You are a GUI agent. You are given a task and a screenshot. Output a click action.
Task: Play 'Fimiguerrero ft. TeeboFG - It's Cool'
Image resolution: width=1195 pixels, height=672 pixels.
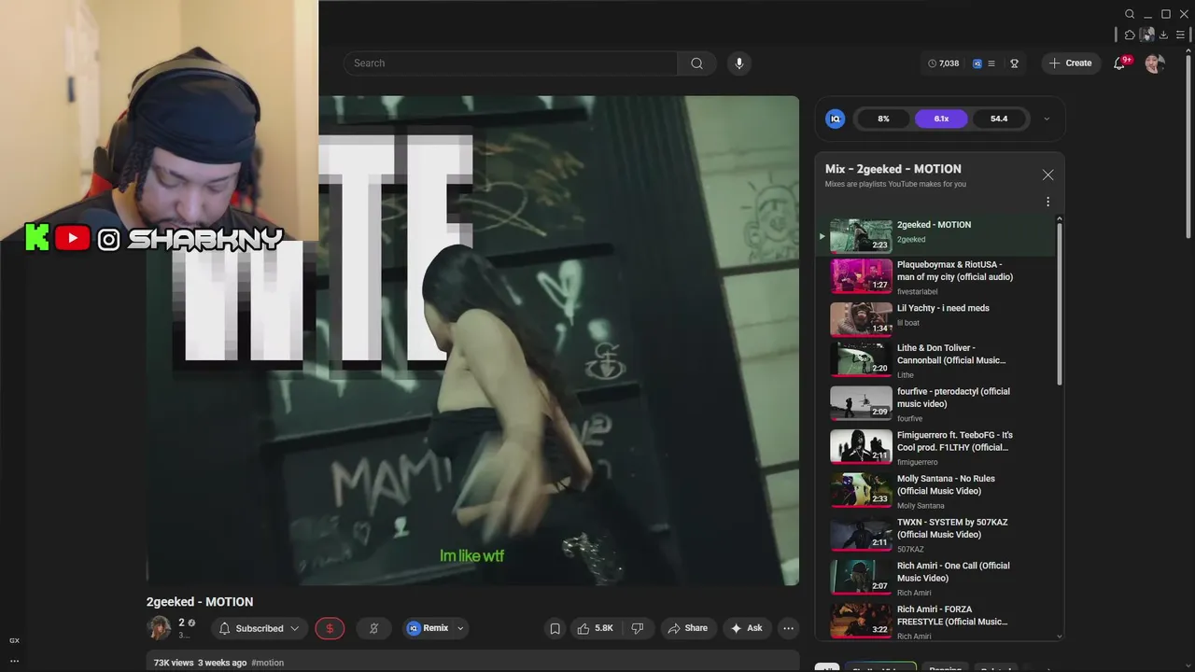click(936, 447)
